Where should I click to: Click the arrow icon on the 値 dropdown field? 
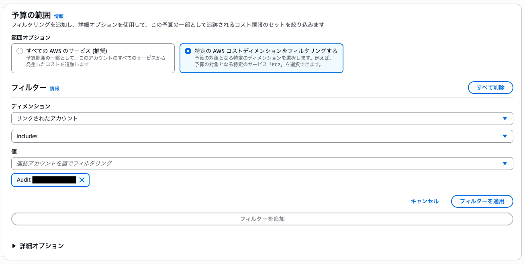505,163
